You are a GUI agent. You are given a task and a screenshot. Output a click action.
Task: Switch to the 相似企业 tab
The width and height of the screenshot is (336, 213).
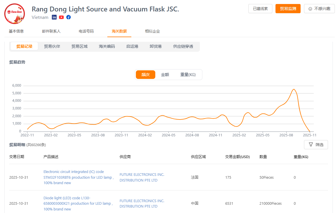152,31
